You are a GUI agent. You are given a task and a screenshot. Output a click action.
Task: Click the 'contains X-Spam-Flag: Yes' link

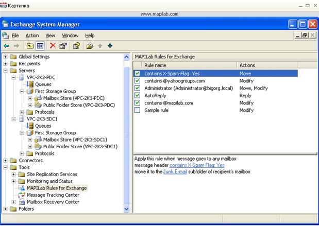point(197,165)
